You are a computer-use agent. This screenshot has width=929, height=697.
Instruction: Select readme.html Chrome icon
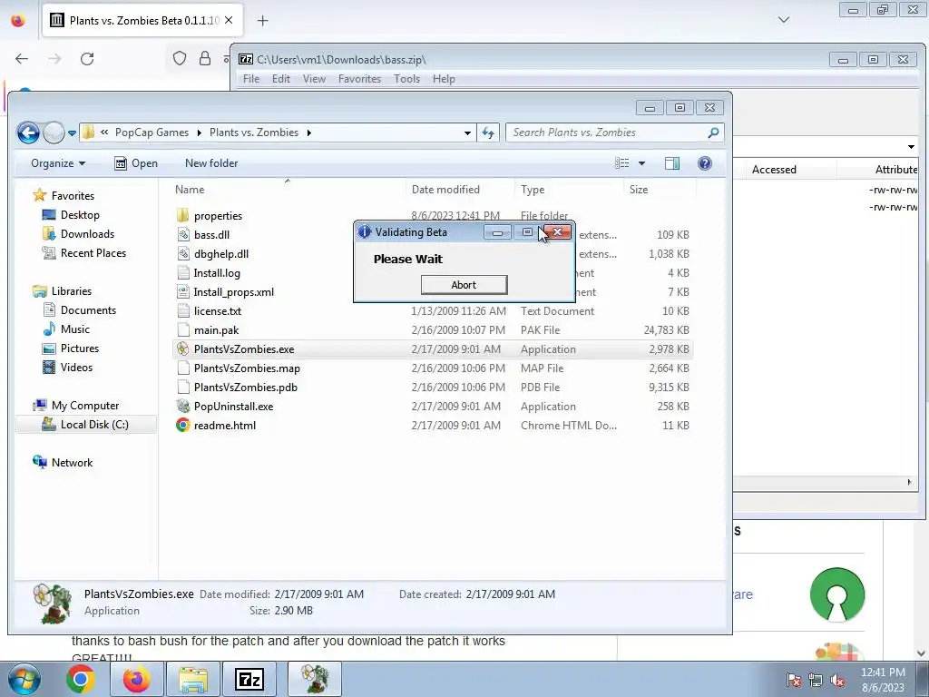coord(183,425)
